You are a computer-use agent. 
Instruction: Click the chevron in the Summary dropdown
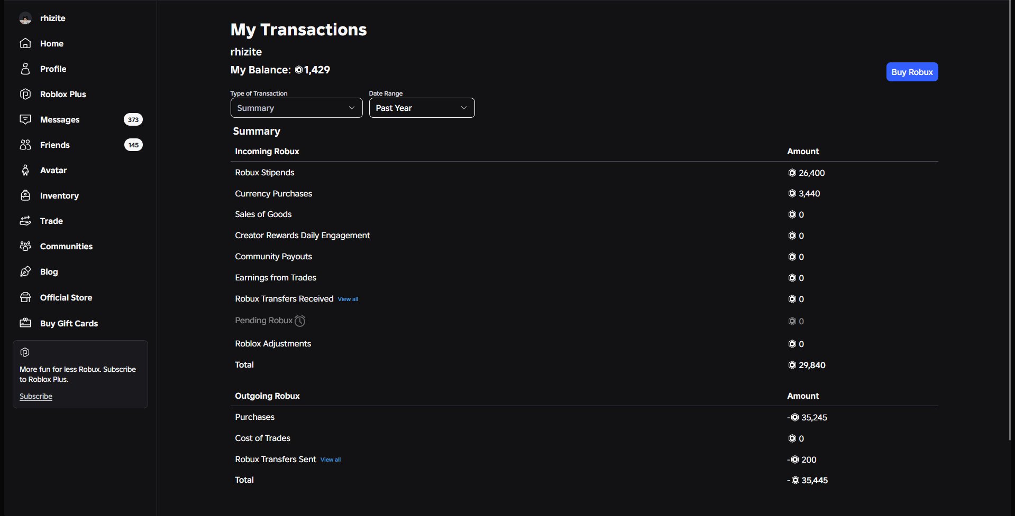[352, 108]
